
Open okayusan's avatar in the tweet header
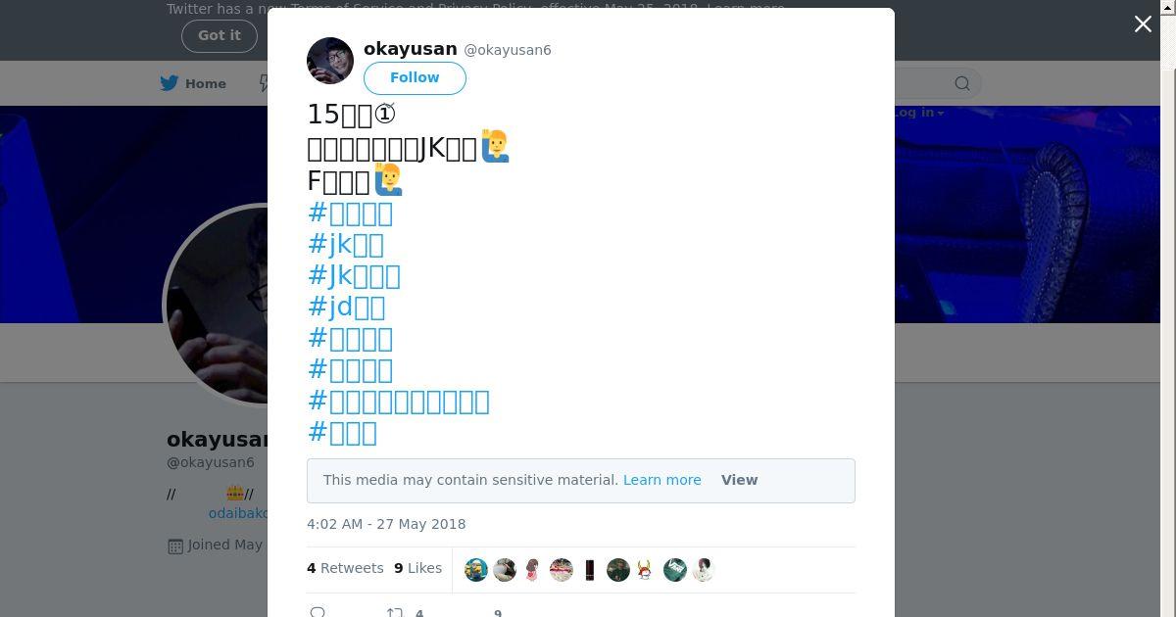(330, 61)
